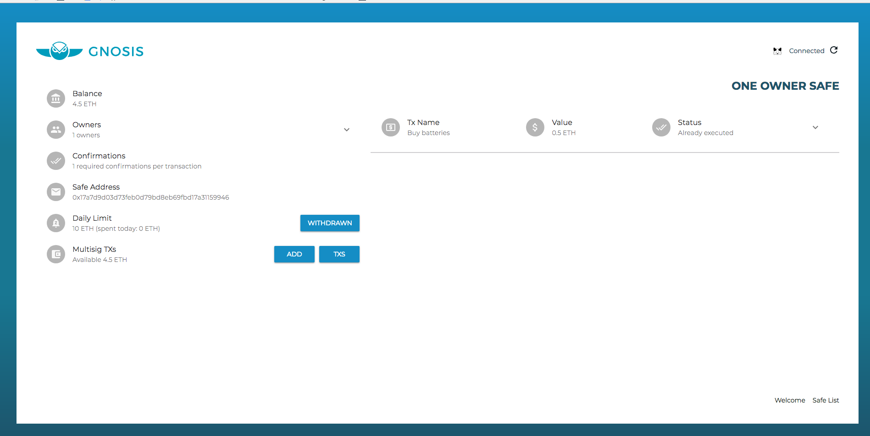Click the 'Already executed' status text
This screenshot has width=870, height=436.
click(x=705, y=133)
